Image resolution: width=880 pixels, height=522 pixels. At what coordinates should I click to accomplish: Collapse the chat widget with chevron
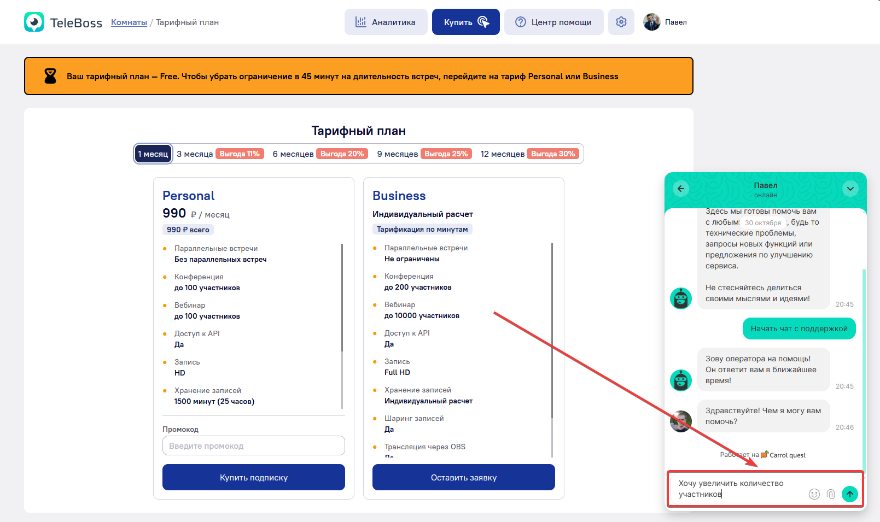point(850,189)
